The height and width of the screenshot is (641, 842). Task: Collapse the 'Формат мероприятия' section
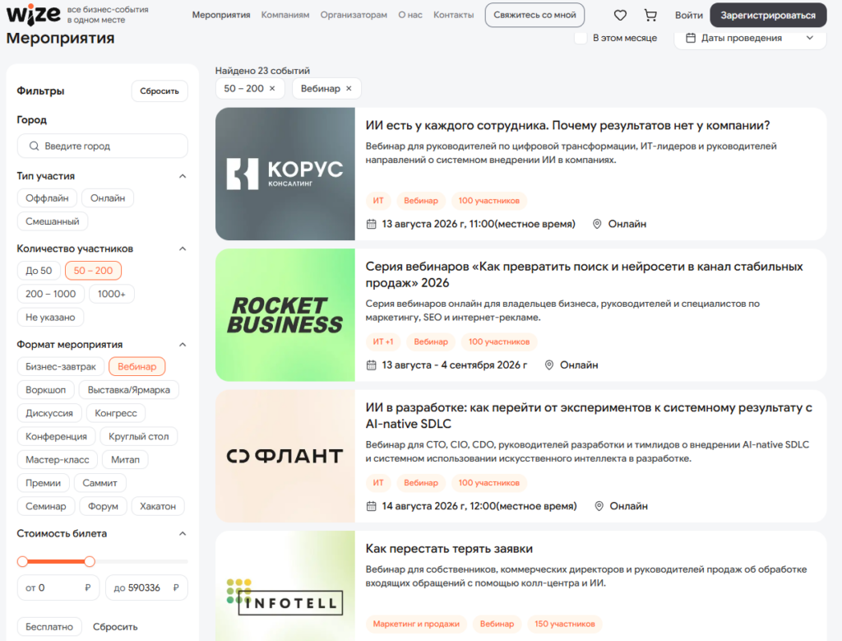pyautogui.click(x=183, y=345)
